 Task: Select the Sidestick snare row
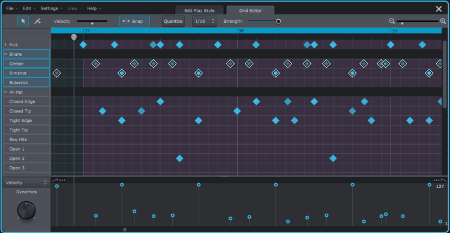click(x=26, y=82)
